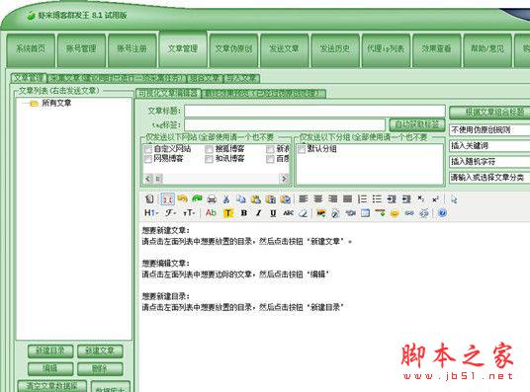530x392 pixels.
Task: Center align text in the editor
Action: click(318, 198)
